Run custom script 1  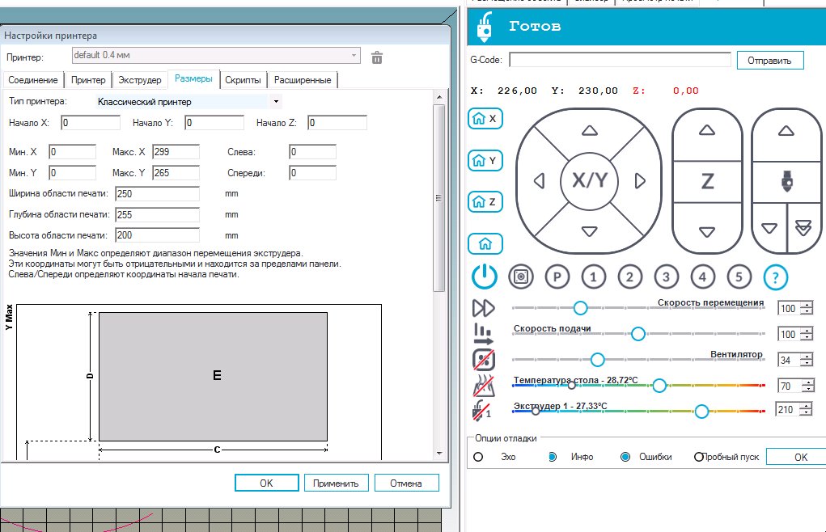(x=594, y=277)
